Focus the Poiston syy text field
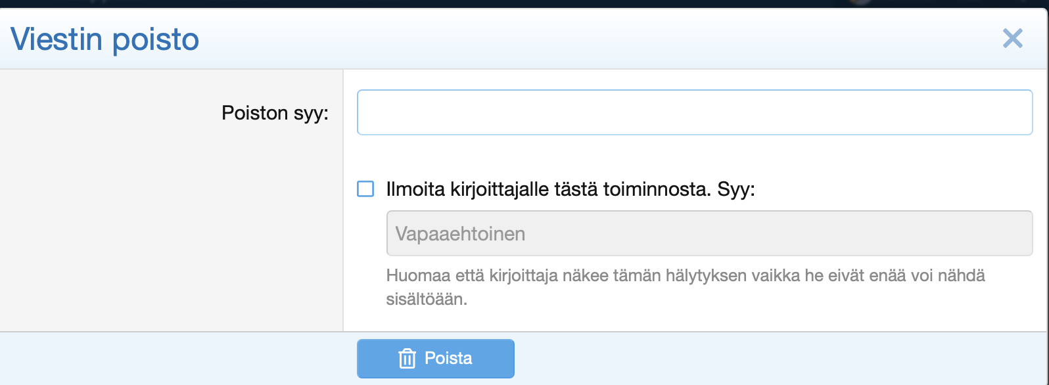 pyautogui.click(x=694, y=112)
